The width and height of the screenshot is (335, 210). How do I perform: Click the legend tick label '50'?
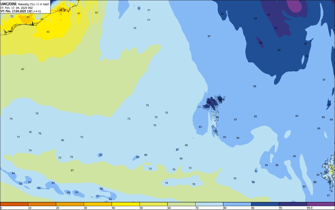pos(141,208)
